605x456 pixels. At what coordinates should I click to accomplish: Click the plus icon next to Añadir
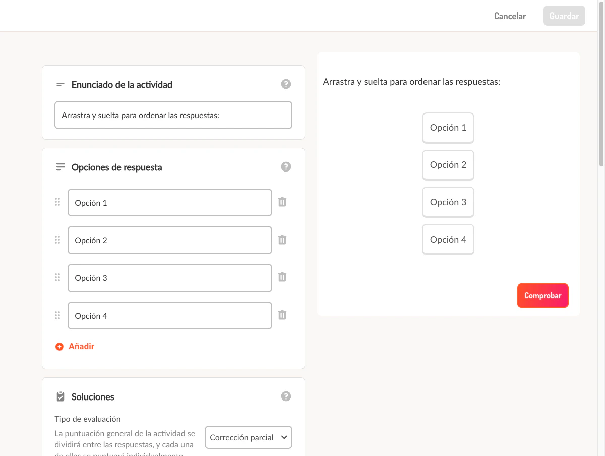pyautogui.click(x=59, y=346)
